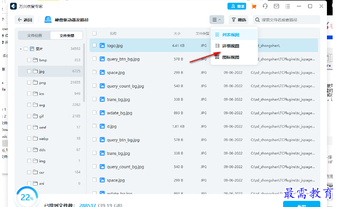Click the 返回 back button
Viewport: 337px width, 207px height.
click(25, 20)
